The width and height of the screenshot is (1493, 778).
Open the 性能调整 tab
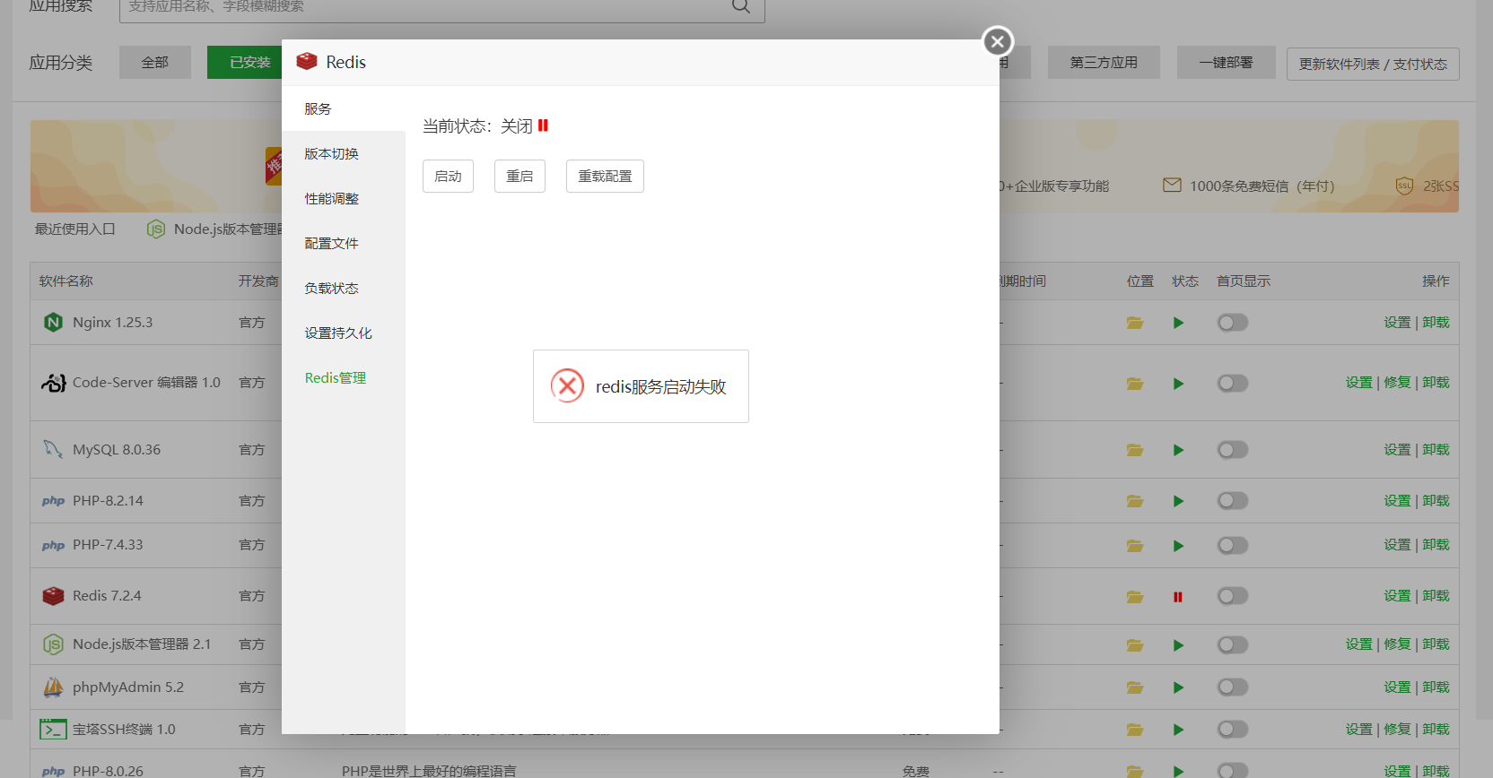(x=344, y=198)
